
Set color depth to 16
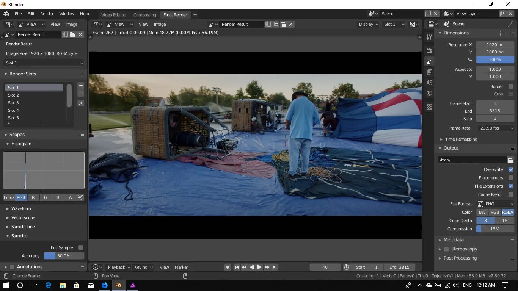(505, 221)
